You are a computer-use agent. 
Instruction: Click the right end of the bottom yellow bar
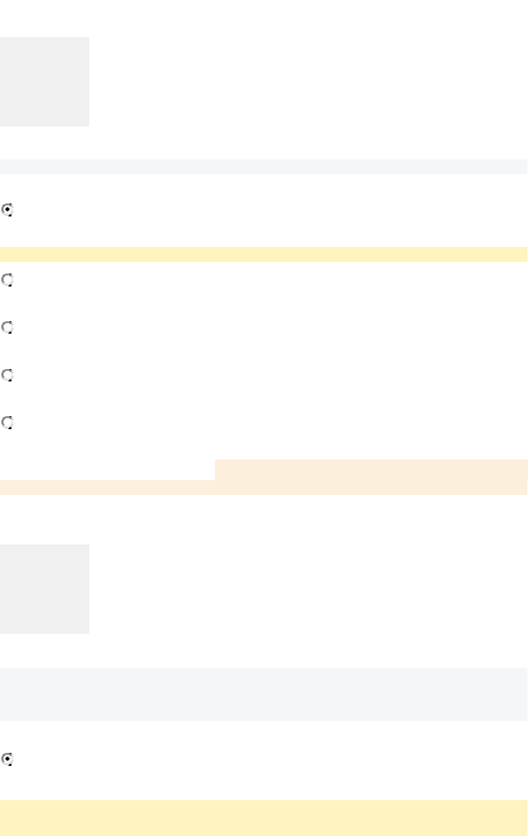click(517, 817)
